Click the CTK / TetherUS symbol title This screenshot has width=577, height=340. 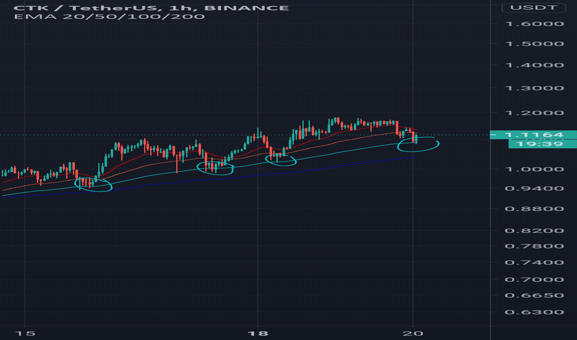pos(151,7)
